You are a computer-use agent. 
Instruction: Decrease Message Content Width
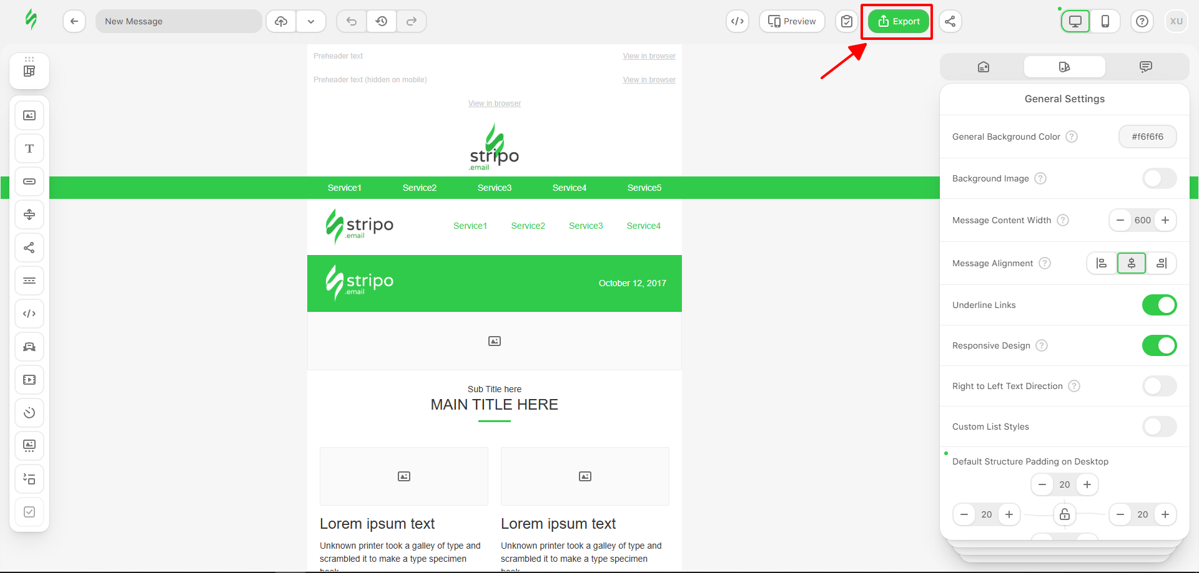click(x=1120, y=220)
